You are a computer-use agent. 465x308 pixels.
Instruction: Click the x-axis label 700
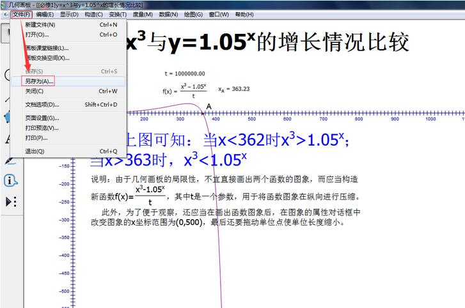tap(323, 119)
